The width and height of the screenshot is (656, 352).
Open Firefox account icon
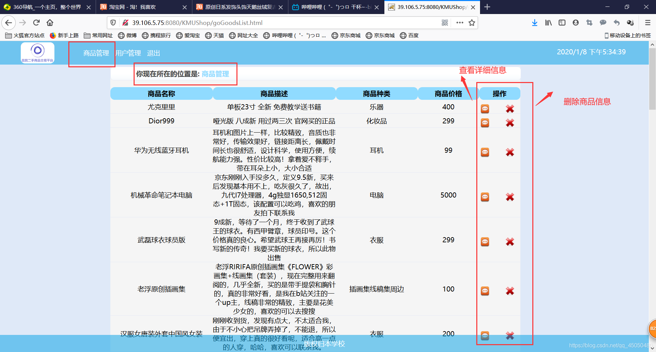(x=576, y=23)
